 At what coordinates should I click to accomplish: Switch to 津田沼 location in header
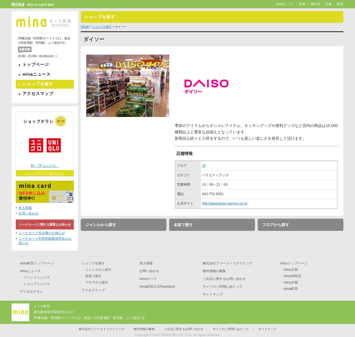[x=315, y=4]
